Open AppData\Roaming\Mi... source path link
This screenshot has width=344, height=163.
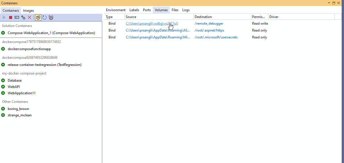tap(158, 37)
